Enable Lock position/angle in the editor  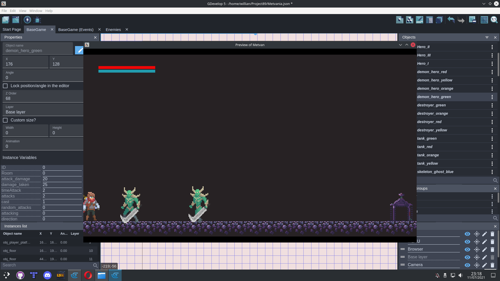5,86
